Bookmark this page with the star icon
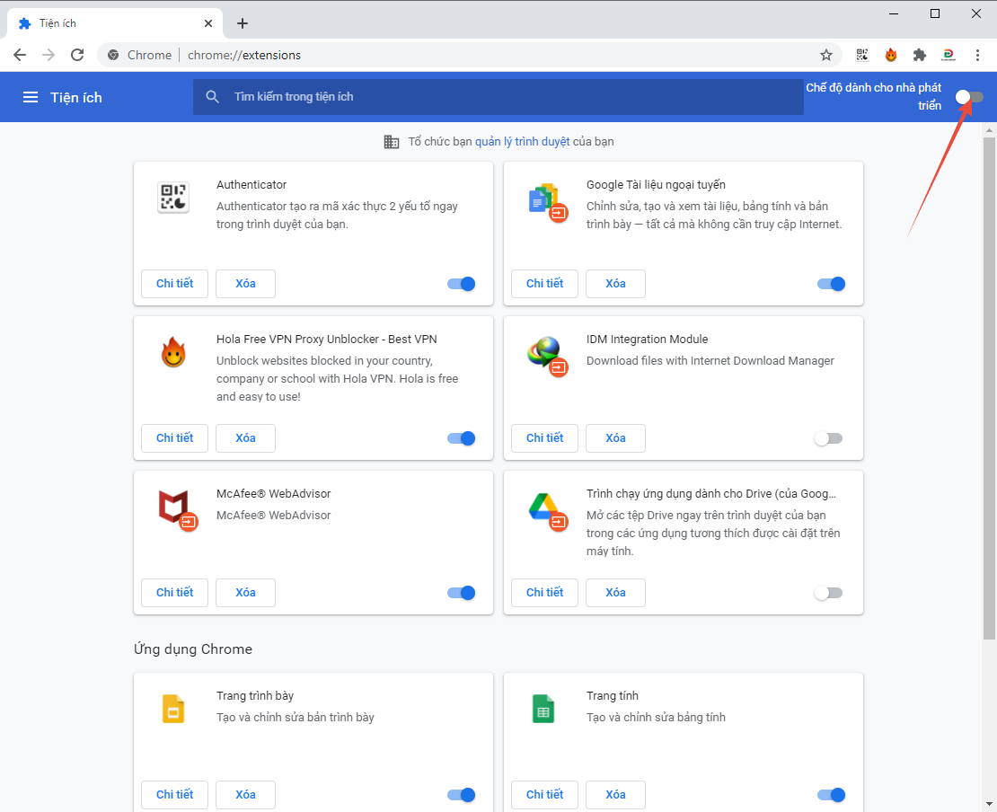The width and height of the screenshot is (997, 812). coord(826,56)
